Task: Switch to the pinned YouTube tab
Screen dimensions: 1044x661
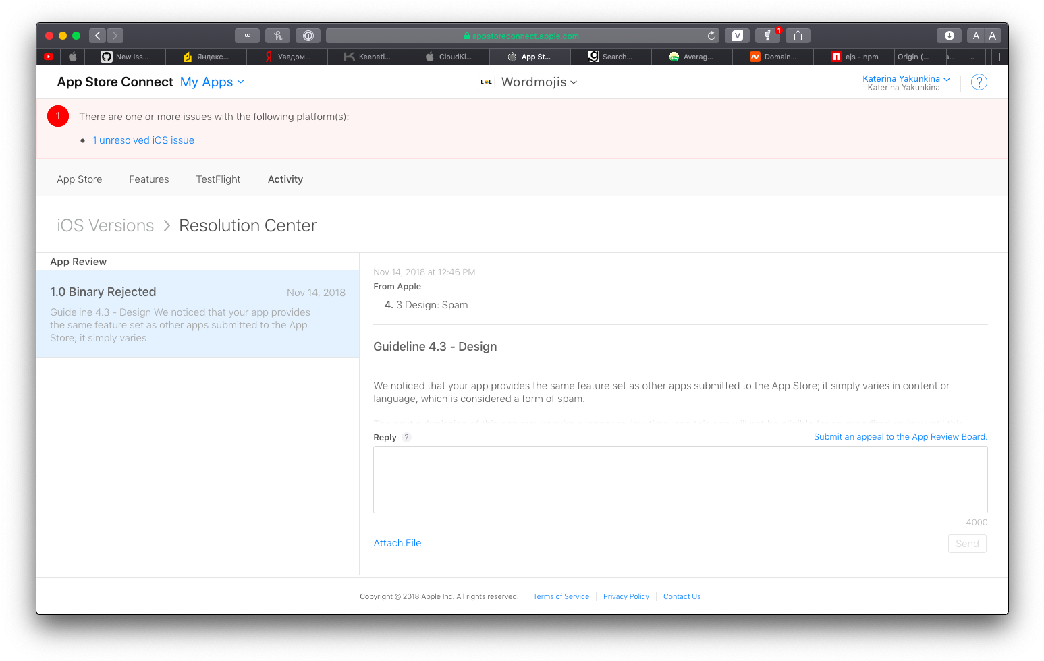Action: 49,57
